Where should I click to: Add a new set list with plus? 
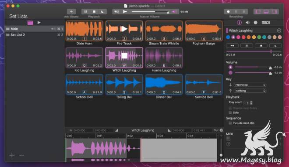12,155
